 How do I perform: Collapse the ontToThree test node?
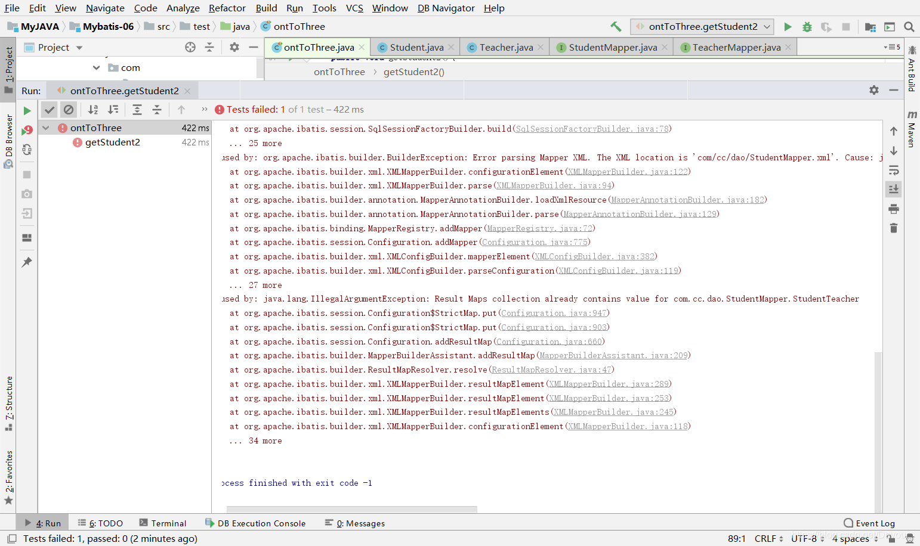tap(46, 128)
